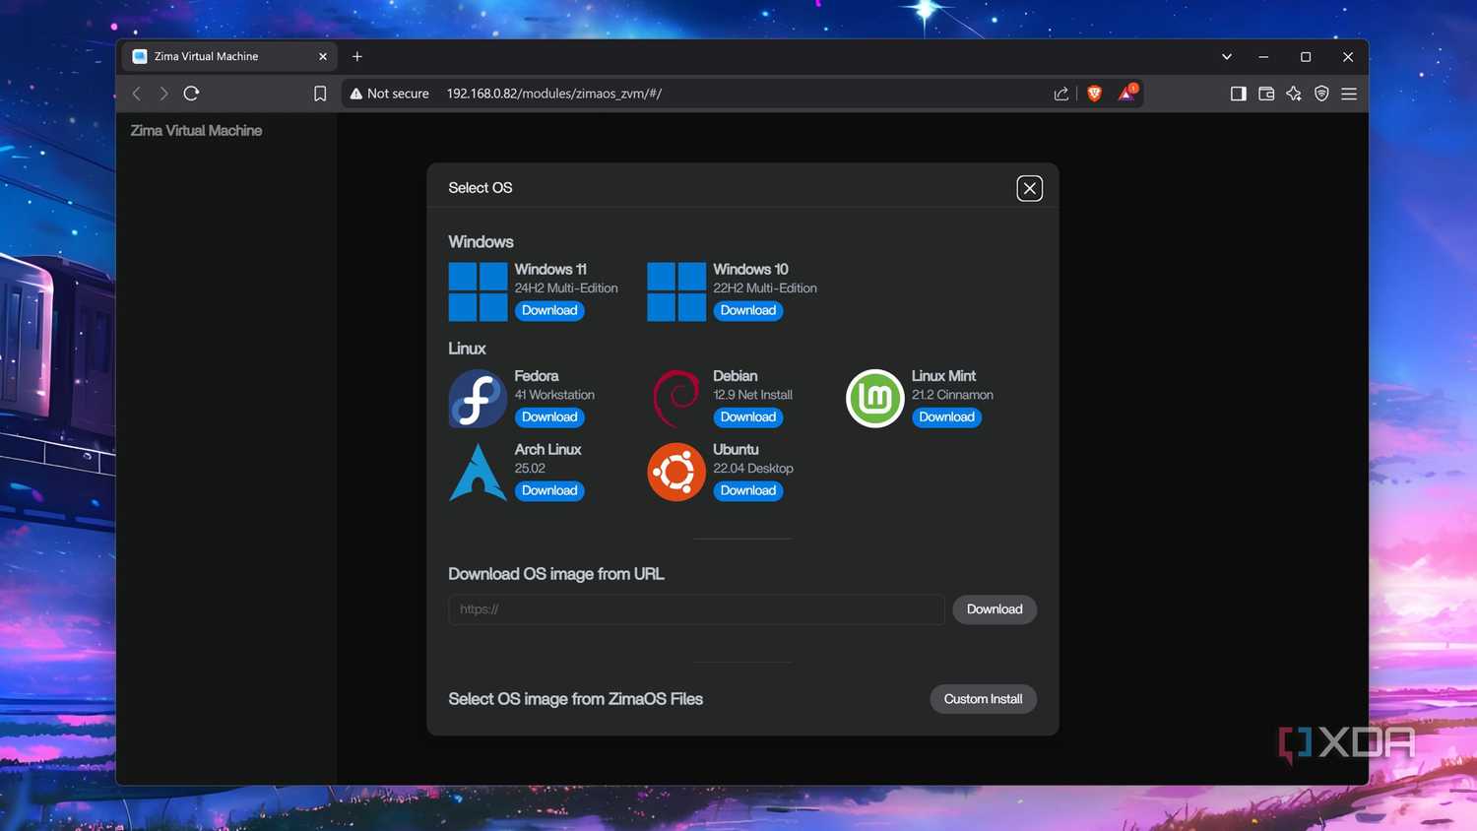Download Fedora 41 Workstation
The width and height of the screenshot is (1477, 831).
(549, 417)
